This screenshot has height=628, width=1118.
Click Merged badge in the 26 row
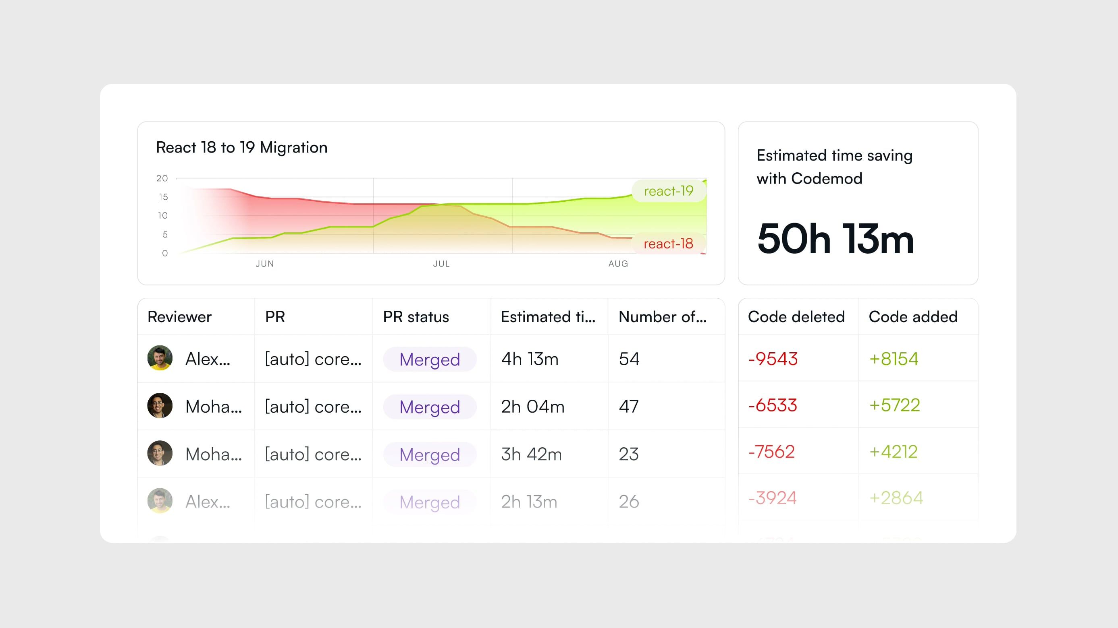tap(430, 502)
